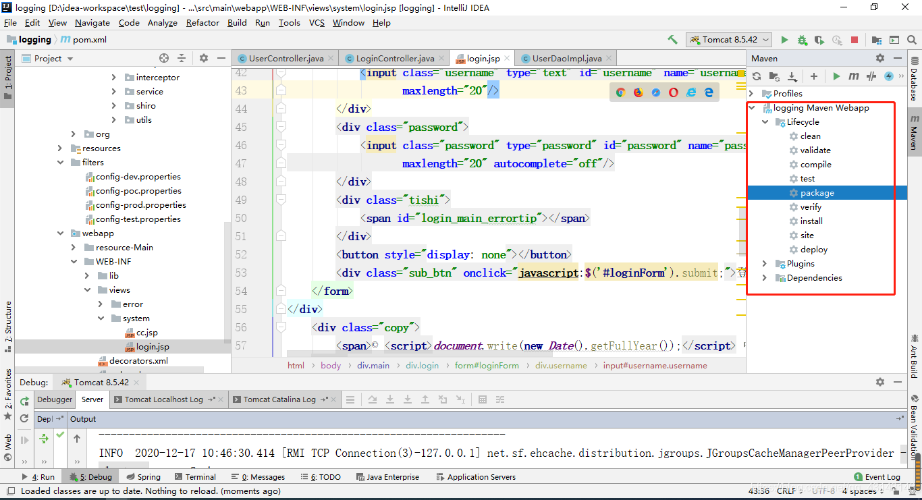Image resolution: width=922 pixels, height=500 pixels.
Task: Click UTF-8 encoding in status bar
Action: [823, 491]
